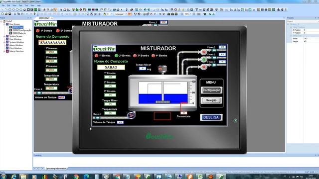
Task: Click the green cursor marker right of DESLIGA
Action: click(x=235, y=121)
